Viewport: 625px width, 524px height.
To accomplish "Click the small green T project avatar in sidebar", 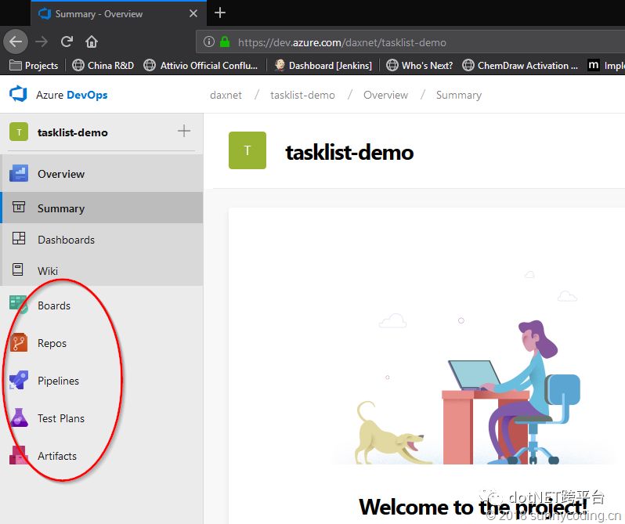I will tap(19, 132).
